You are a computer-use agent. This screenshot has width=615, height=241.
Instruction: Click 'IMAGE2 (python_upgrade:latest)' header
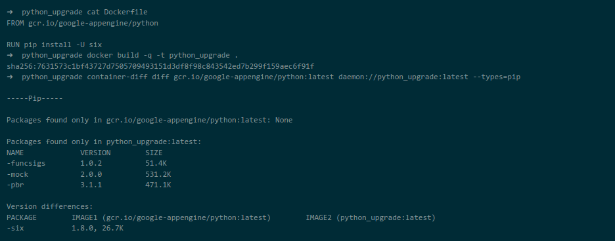[371, 217]
